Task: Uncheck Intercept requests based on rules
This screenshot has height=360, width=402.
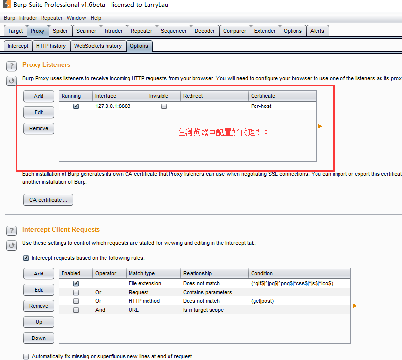Action: click(x=26, y=258)
